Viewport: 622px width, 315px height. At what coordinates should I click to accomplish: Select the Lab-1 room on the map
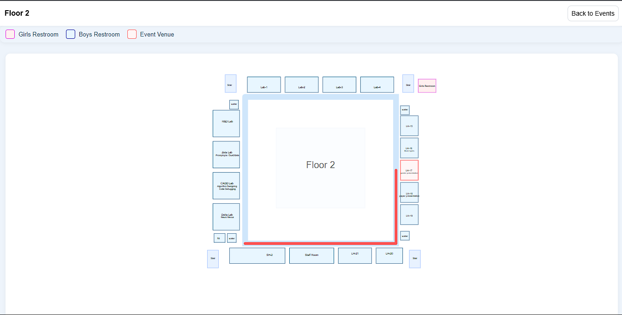263,85
